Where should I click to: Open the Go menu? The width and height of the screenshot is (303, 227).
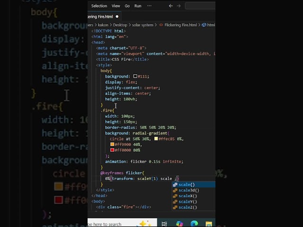[127, 6]
